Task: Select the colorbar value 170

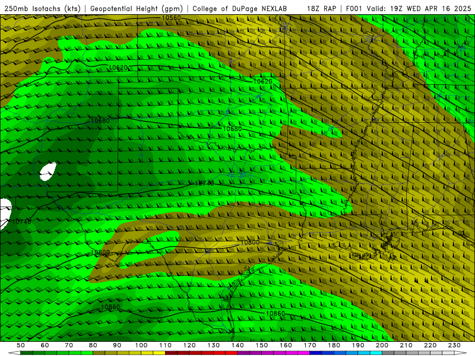Action: point(309,345)
